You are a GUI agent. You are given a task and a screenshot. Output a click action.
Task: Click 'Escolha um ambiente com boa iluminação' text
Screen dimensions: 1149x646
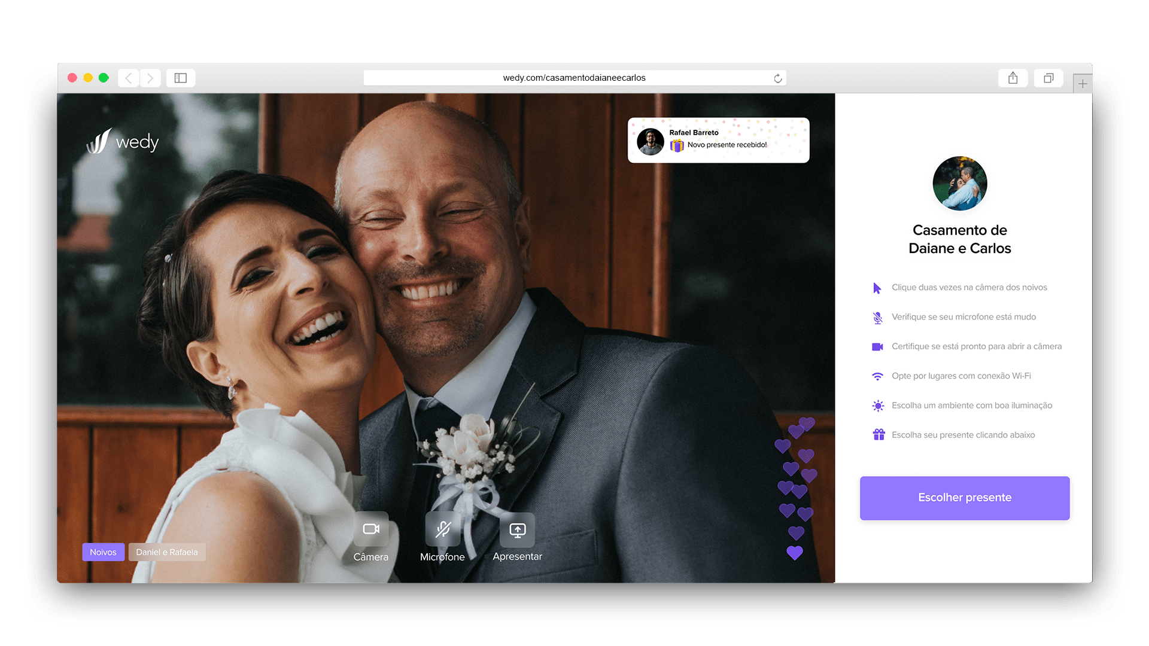click(972, 406)
